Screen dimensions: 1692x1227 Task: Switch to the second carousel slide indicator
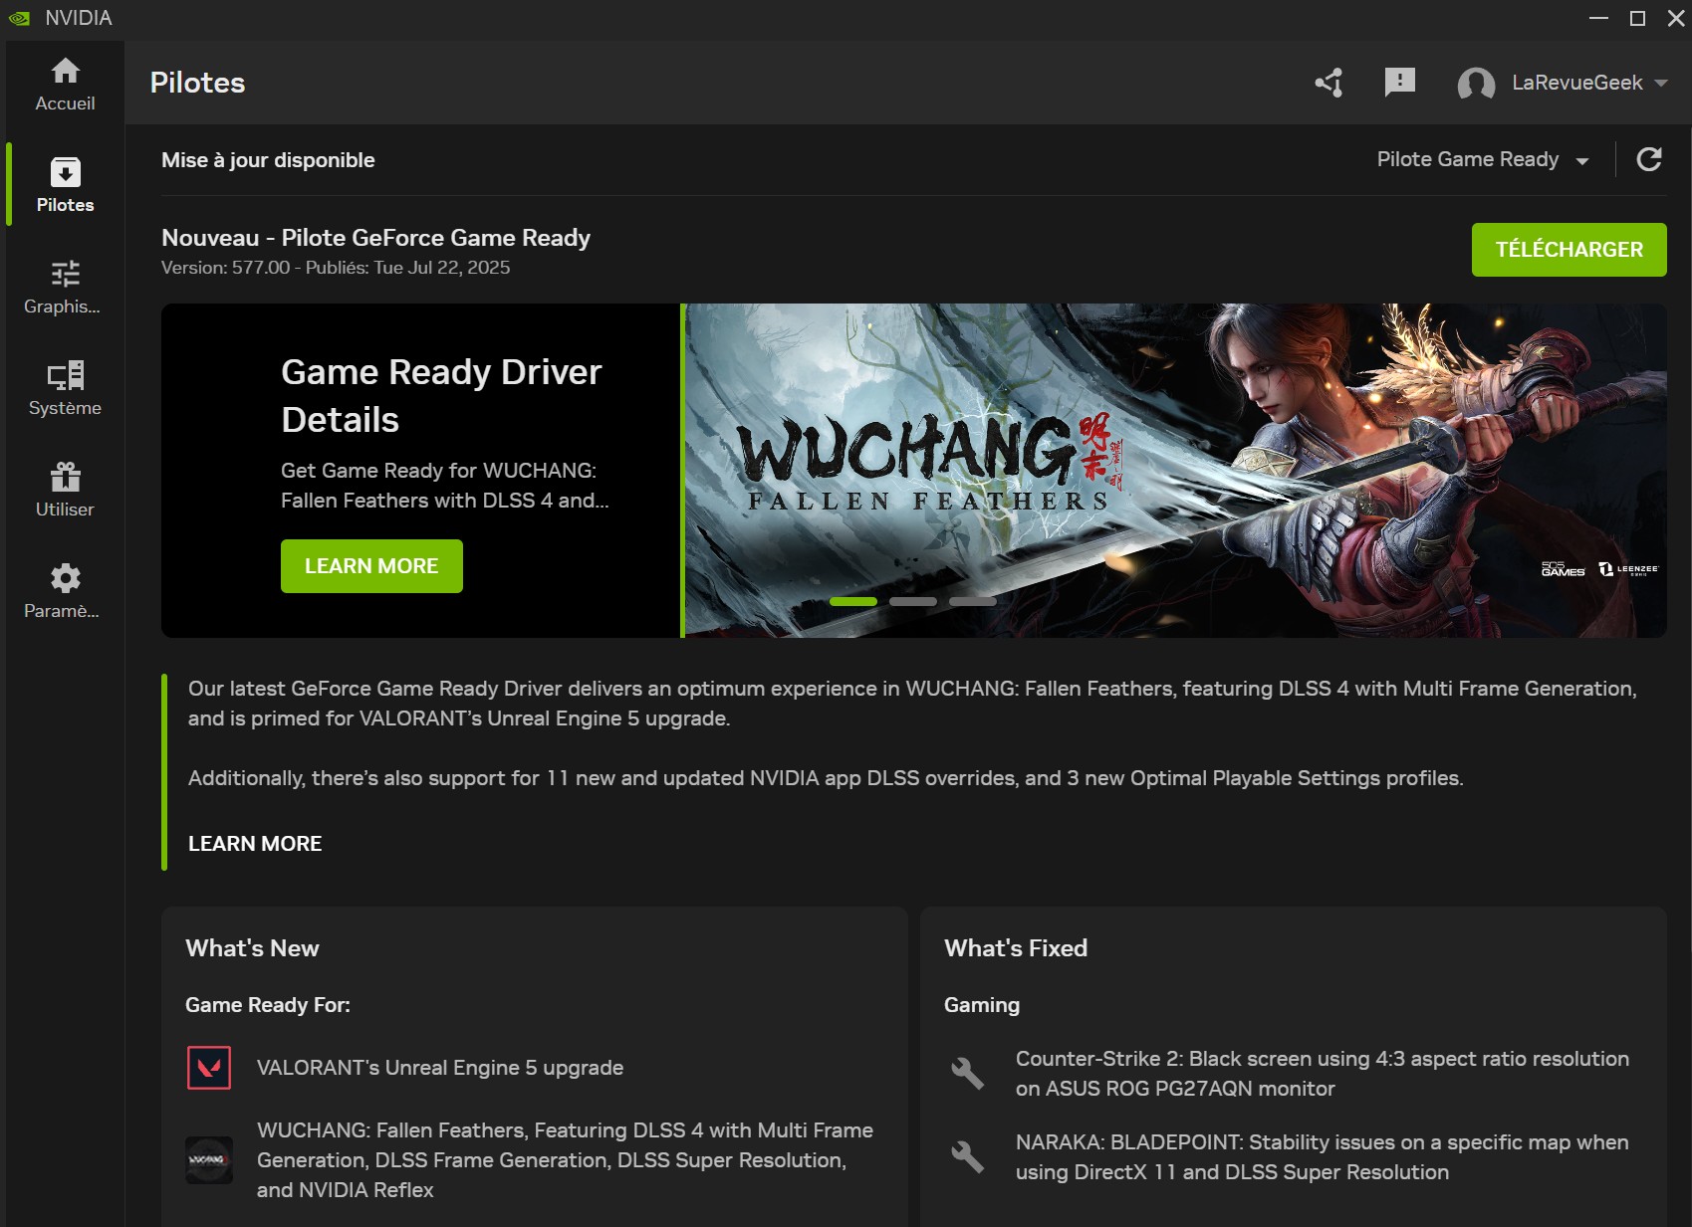[x=912, y=602]
